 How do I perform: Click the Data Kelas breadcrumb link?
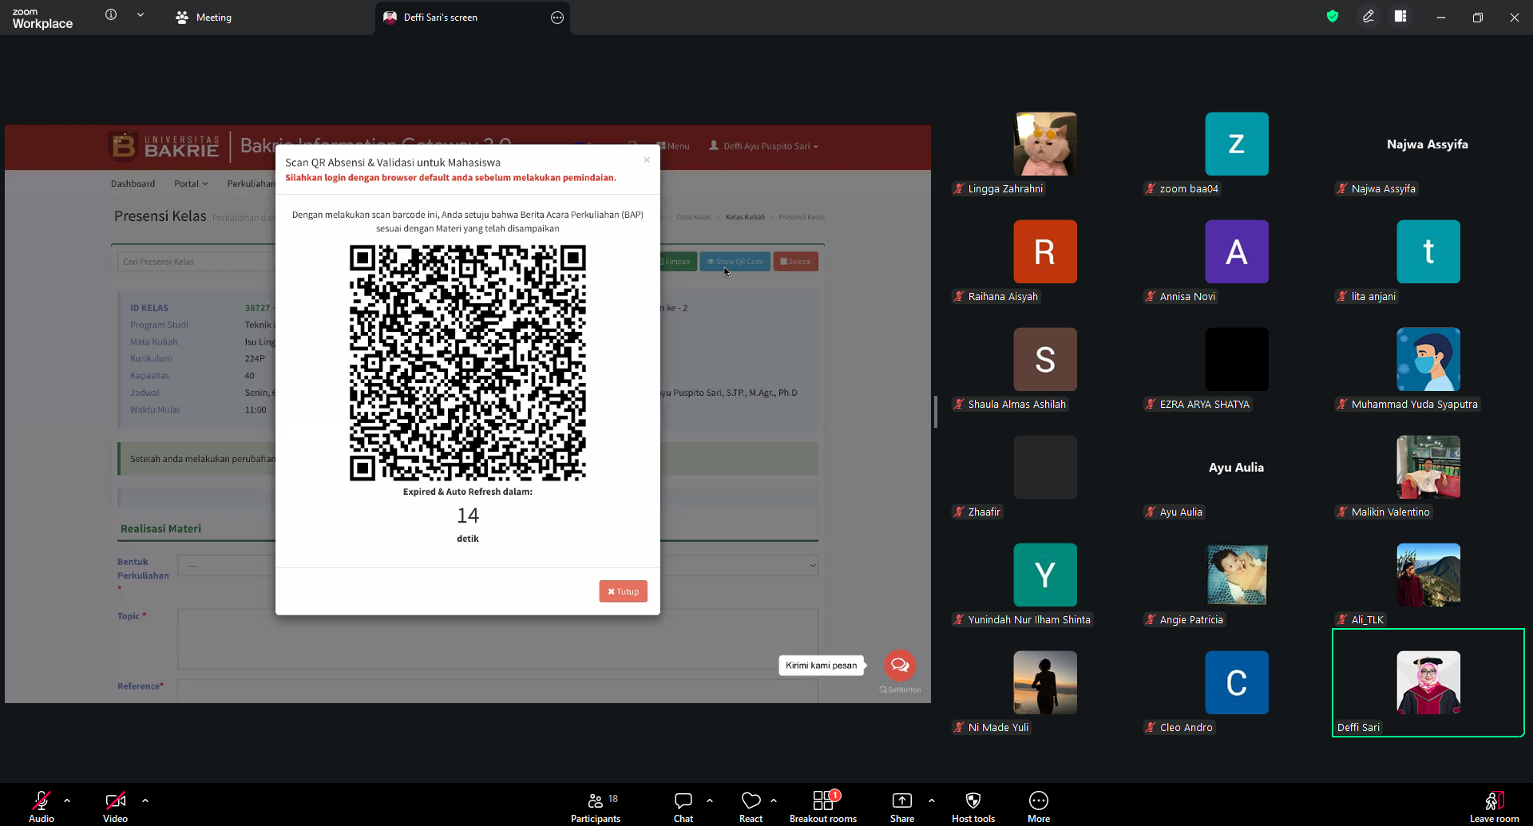[x=693, y=217]
